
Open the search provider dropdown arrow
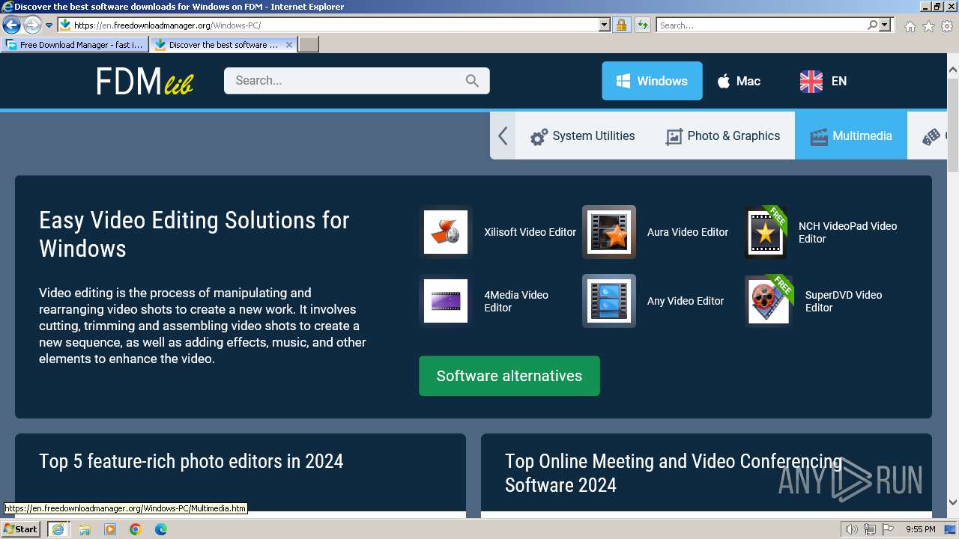point(886,25)
